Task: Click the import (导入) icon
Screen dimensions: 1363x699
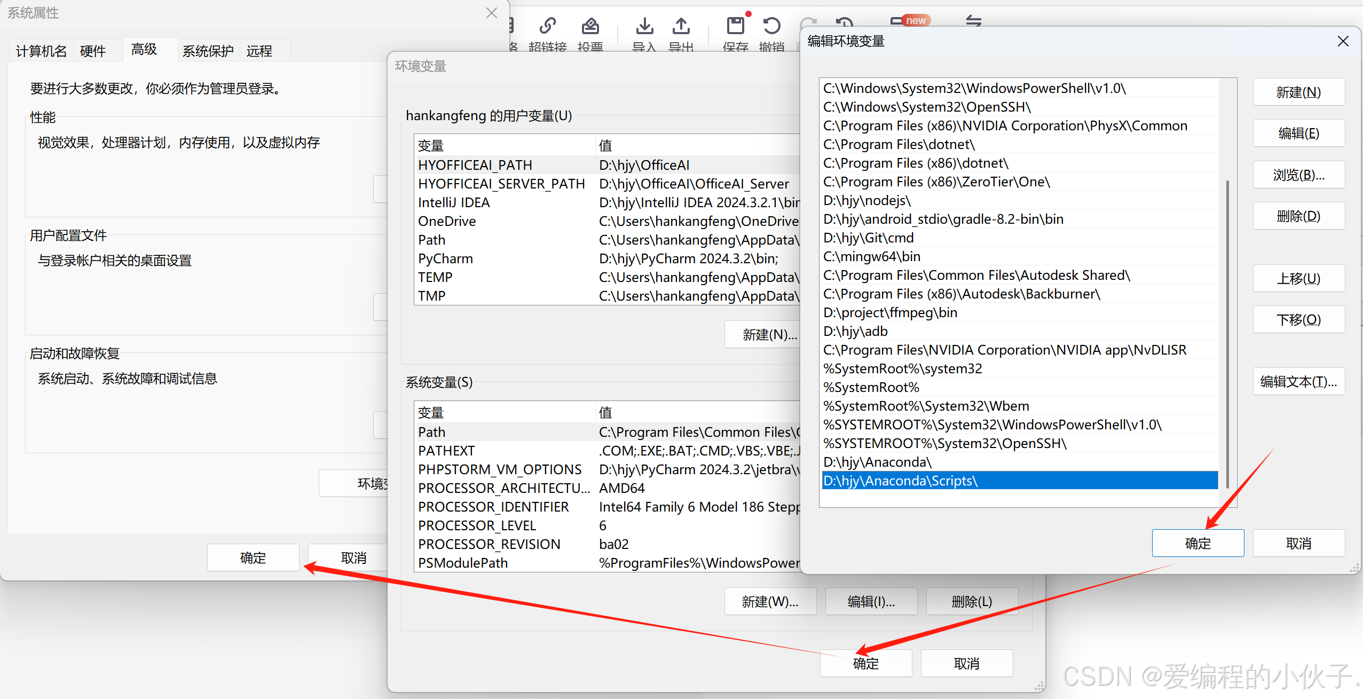Action: click(644, 26)
